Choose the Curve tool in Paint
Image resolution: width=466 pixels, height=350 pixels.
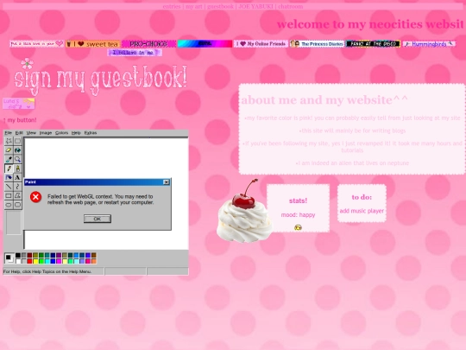[17, 187]
